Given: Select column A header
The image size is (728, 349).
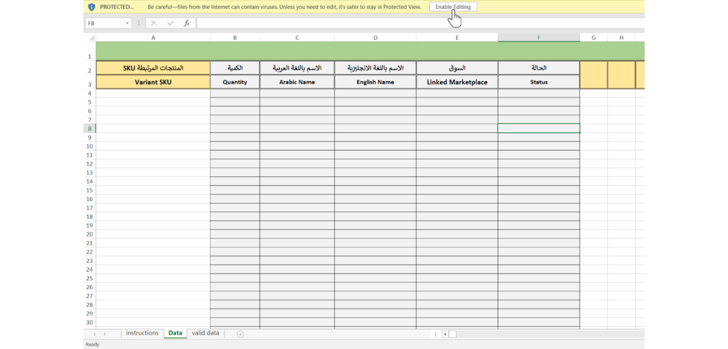Looking at the screenshot, I should pyautogui.click(x=153, y=38).
